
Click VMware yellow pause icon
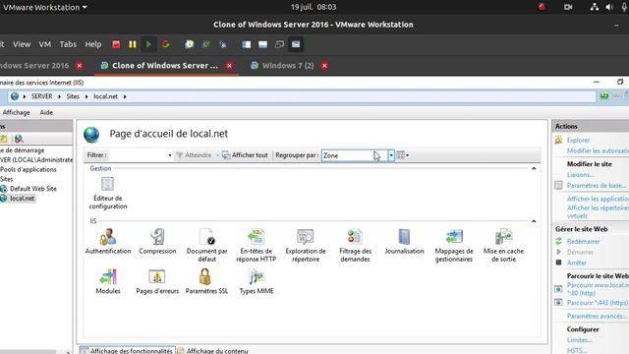pos(133,44)
